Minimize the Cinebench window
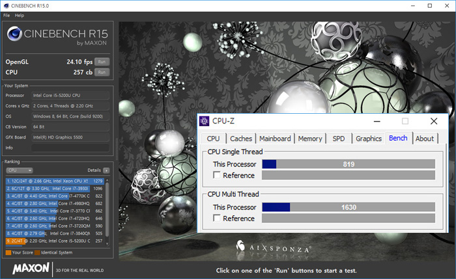This screenshot has height=279, width=456. [412, 6]
